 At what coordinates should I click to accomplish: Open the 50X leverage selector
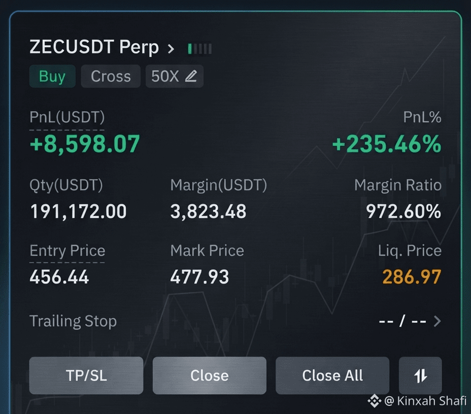(174, 76)
